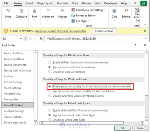
Task: Open the Conditional Formatting dropdown
Action: click(88, 10)
